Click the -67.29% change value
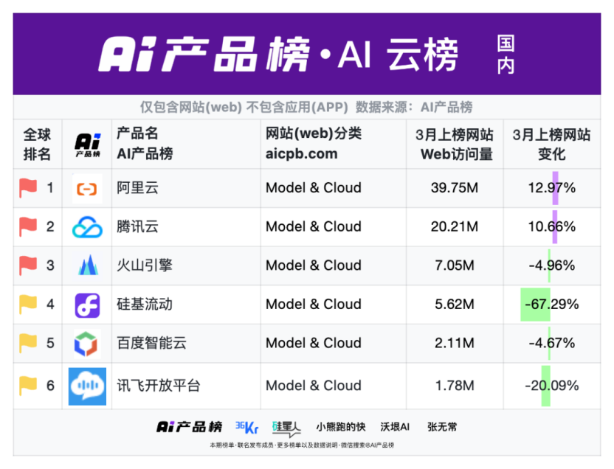This screenshot has width=614, height=469. [552, 304]
